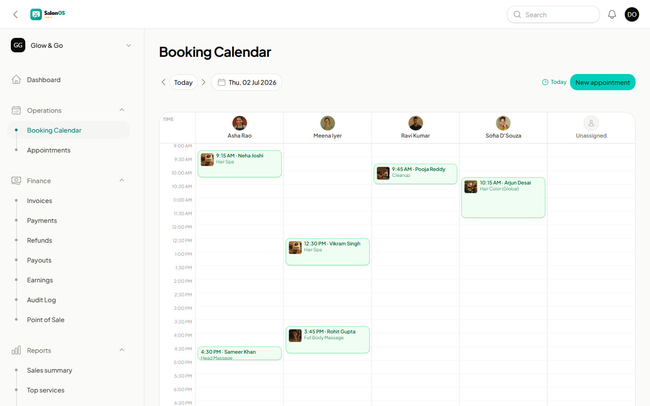Click Meena Iyer's avatar photo

click(x=328, y=123)
